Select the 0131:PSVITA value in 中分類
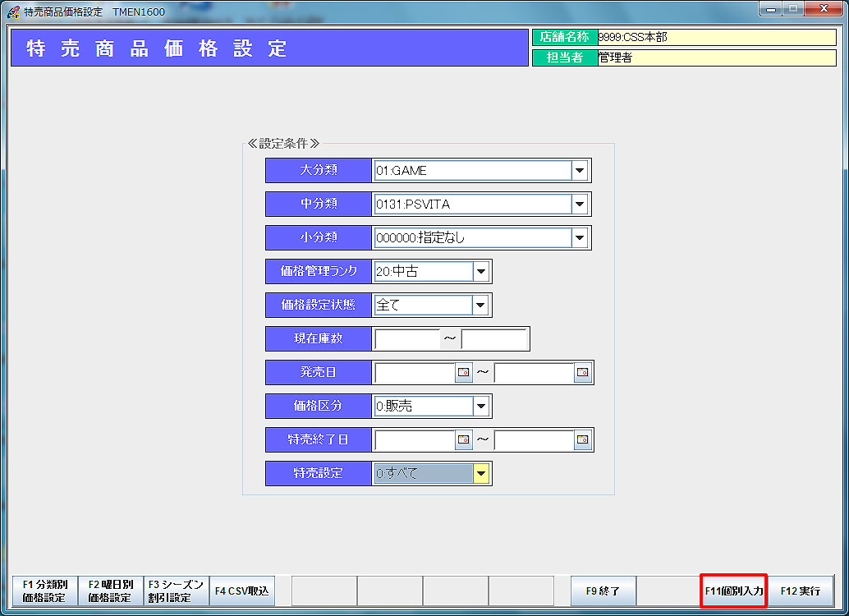 click(x=473, y=205)
